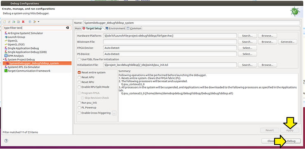Viewport: 305px width, 149px height.
Task: Click the Close button
Action: [271, 141]
